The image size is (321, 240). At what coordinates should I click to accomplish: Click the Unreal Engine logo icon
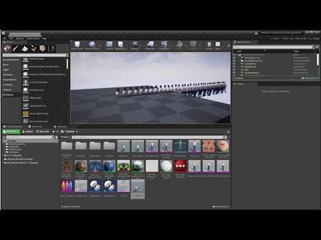tap(4, 33)
